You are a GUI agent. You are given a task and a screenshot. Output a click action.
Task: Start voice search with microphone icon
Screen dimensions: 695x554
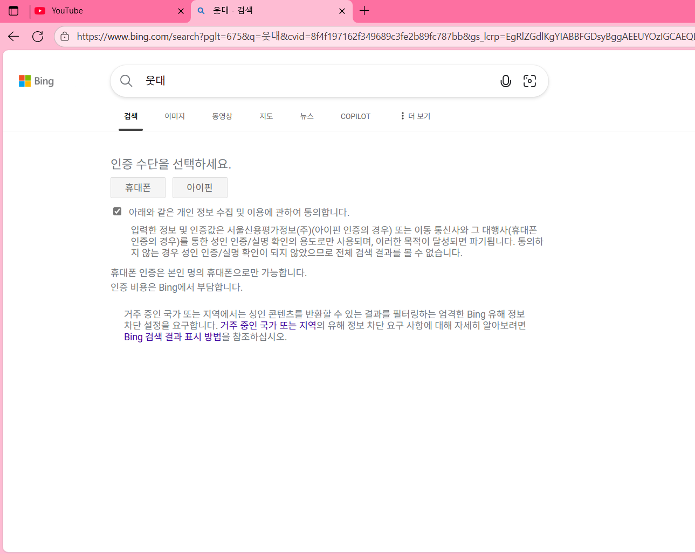coord(505,81)
